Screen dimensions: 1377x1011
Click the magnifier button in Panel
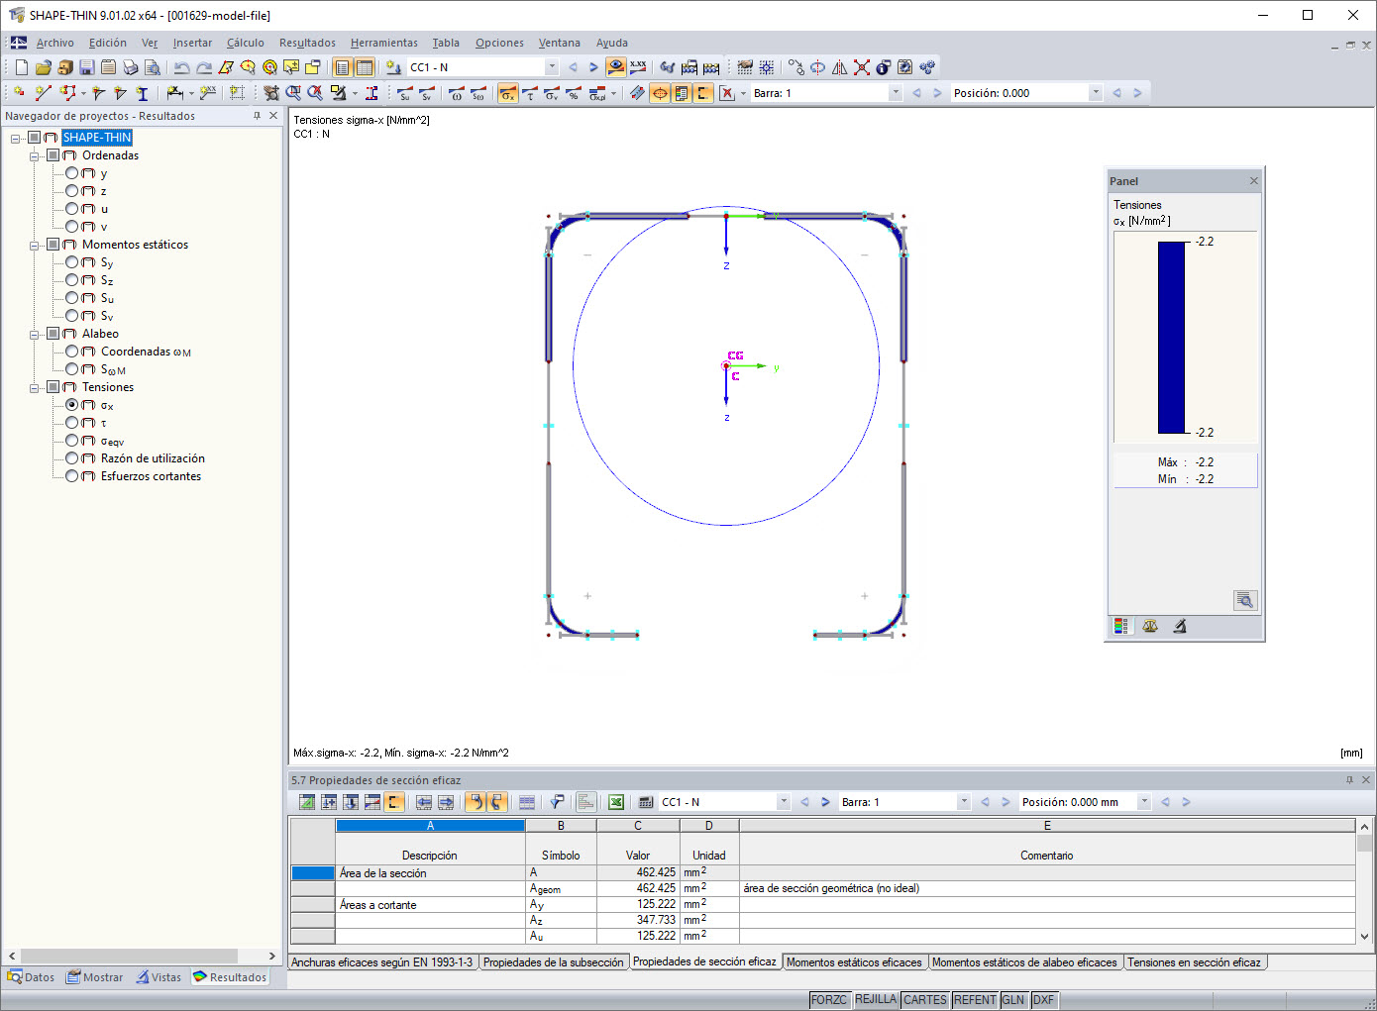coord(1245,600)
